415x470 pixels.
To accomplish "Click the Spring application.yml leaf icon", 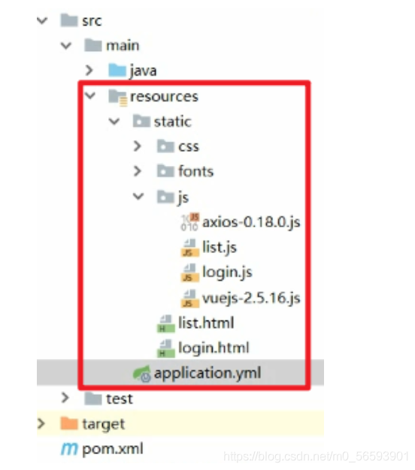I will (141, 373).
